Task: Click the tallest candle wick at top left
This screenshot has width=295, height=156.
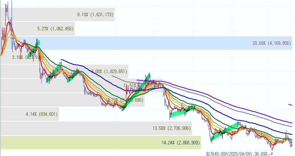Action: 12,7
